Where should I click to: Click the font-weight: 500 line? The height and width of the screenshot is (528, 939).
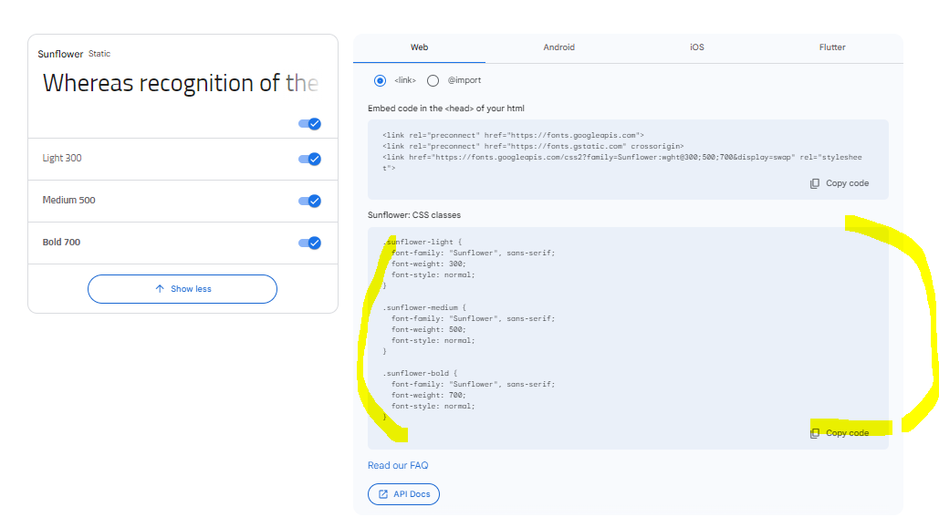428,330
